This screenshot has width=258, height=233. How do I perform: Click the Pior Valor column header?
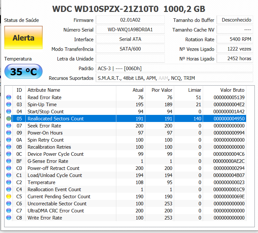(159, 90)
